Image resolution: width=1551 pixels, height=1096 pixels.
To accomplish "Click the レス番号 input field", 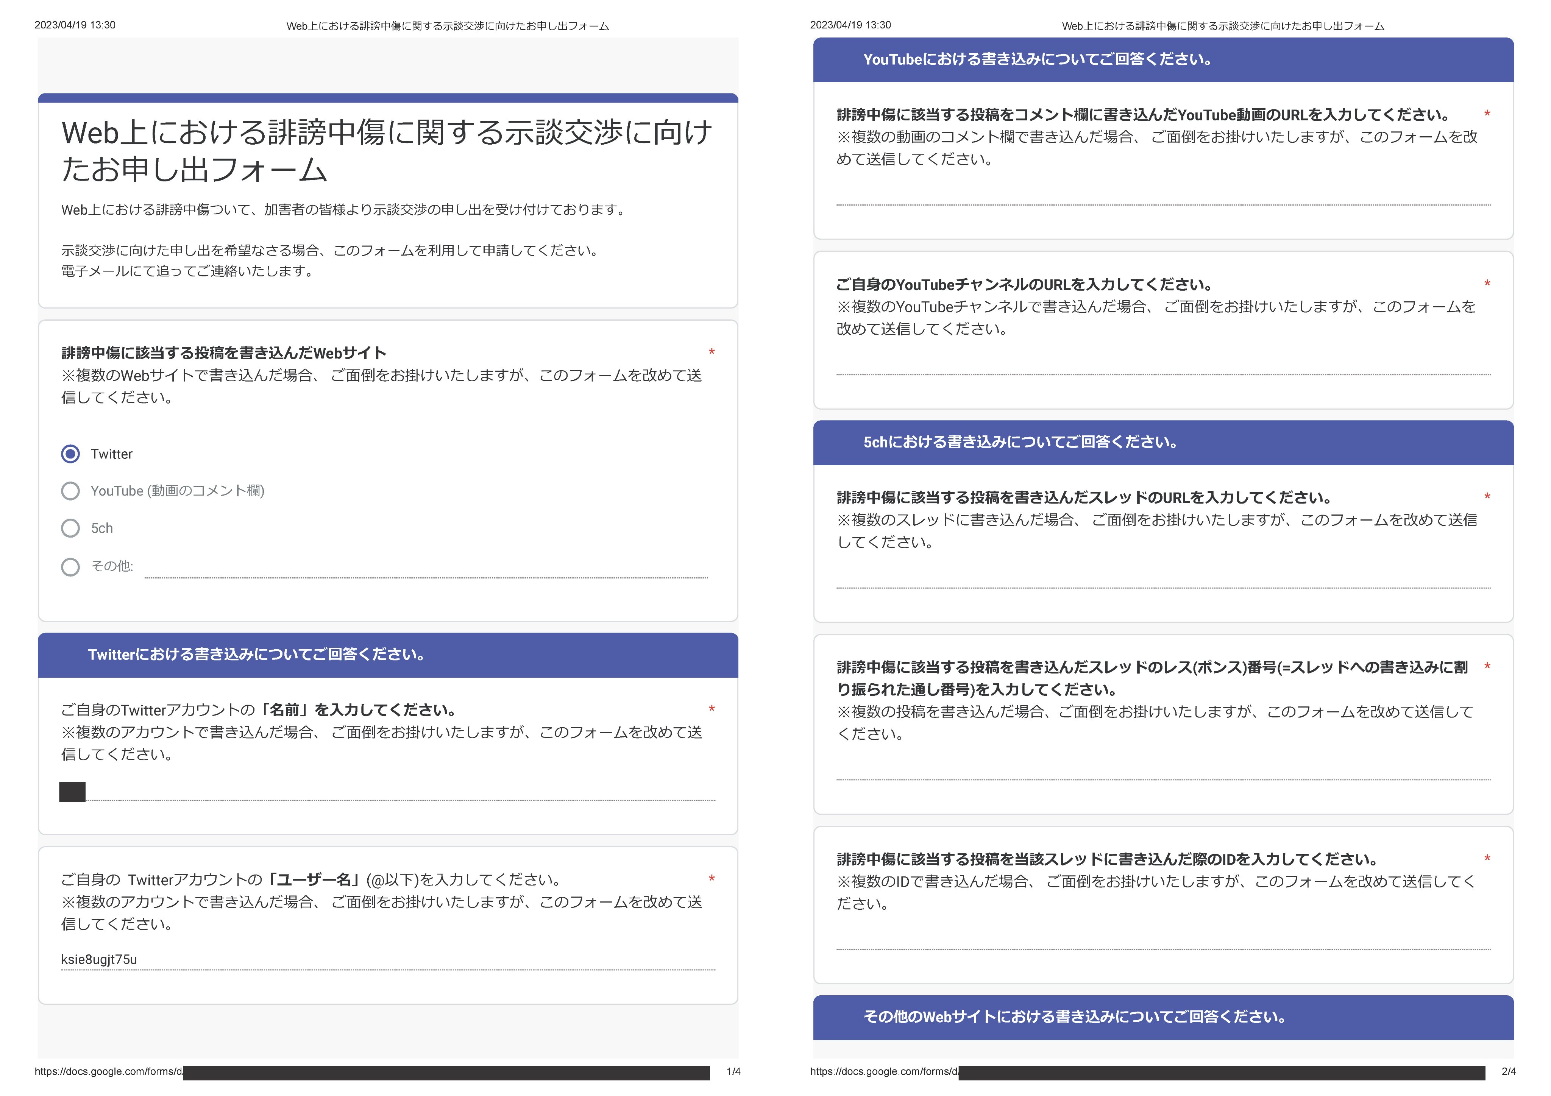I will coord(1162,770).
